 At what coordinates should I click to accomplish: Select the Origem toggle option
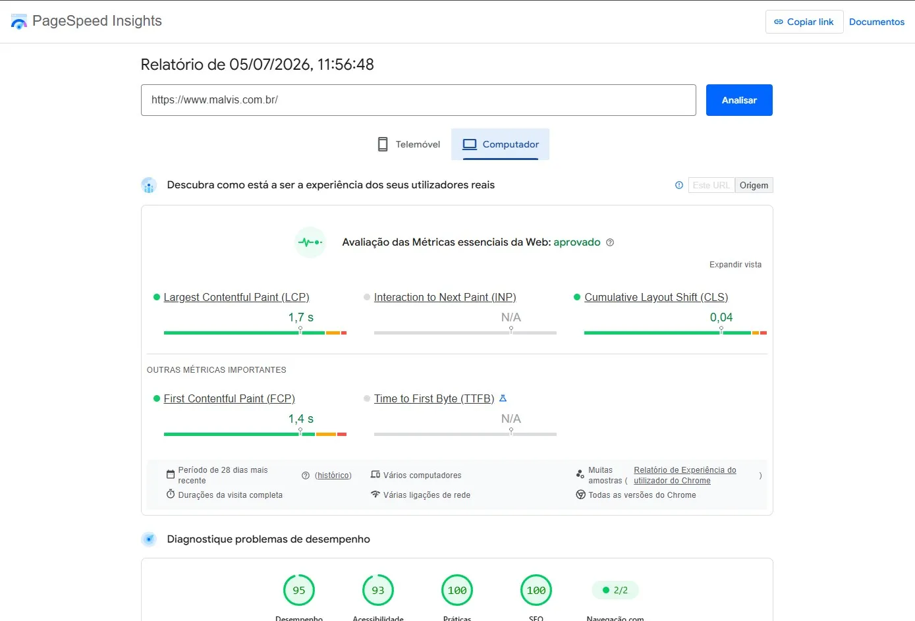(754, 185)
